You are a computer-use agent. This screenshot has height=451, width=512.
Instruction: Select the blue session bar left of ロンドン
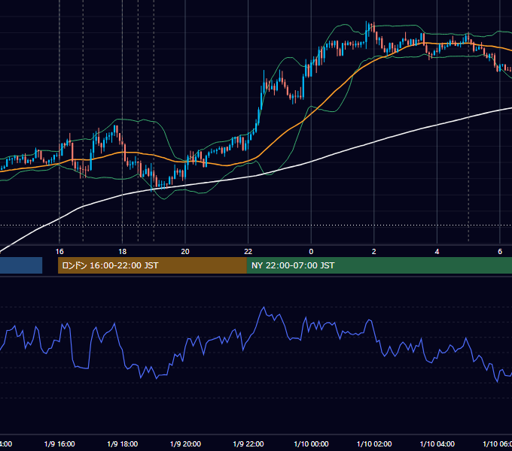point(21,265)
